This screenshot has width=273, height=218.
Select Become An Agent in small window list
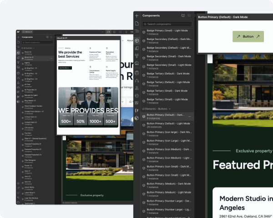(37, 96)
